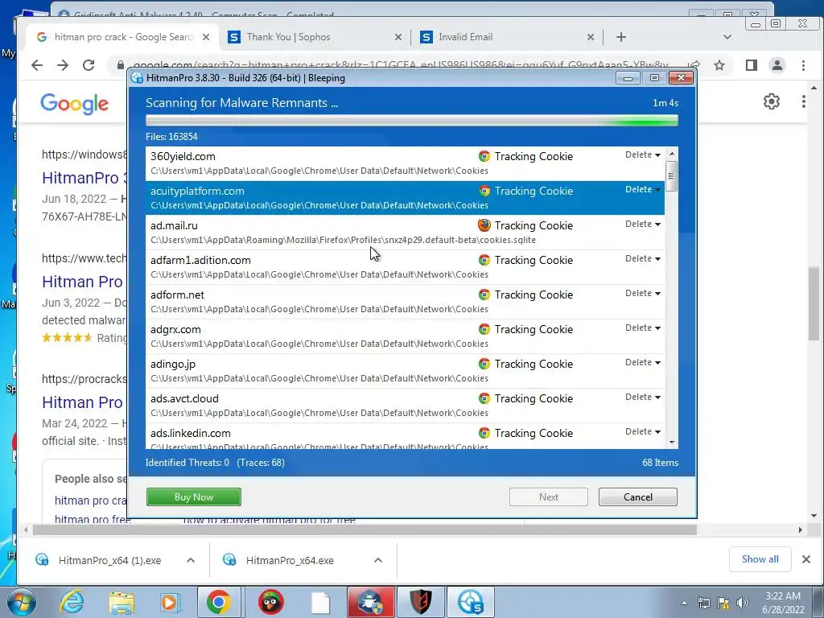Click the Chrome taskbar icon
824x618 pixels.
tap(219, 602)
